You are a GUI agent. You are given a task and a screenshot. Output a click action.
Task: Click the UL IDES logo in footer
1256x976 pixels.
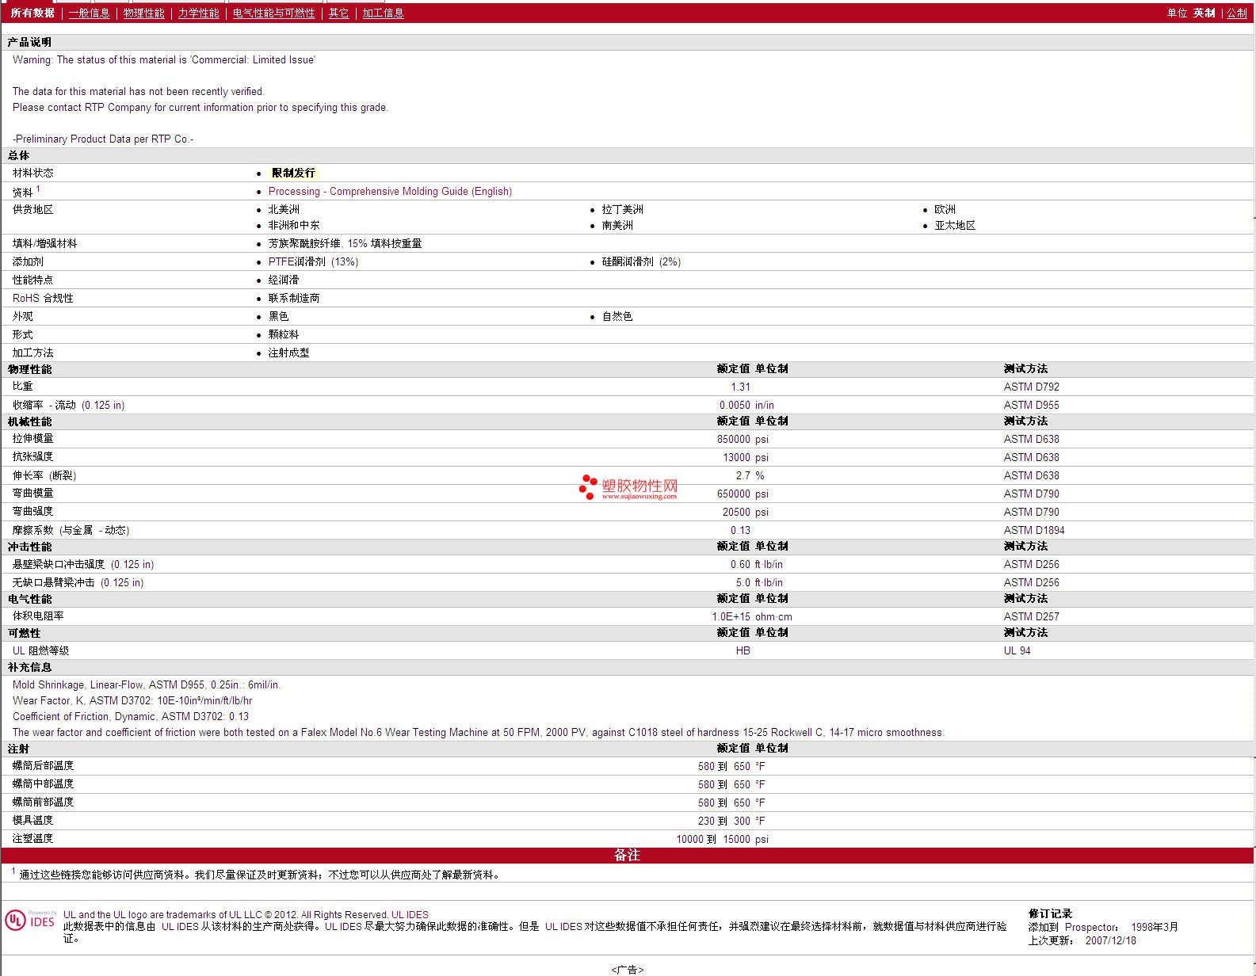pyautogui.click(x=31, y=920)
